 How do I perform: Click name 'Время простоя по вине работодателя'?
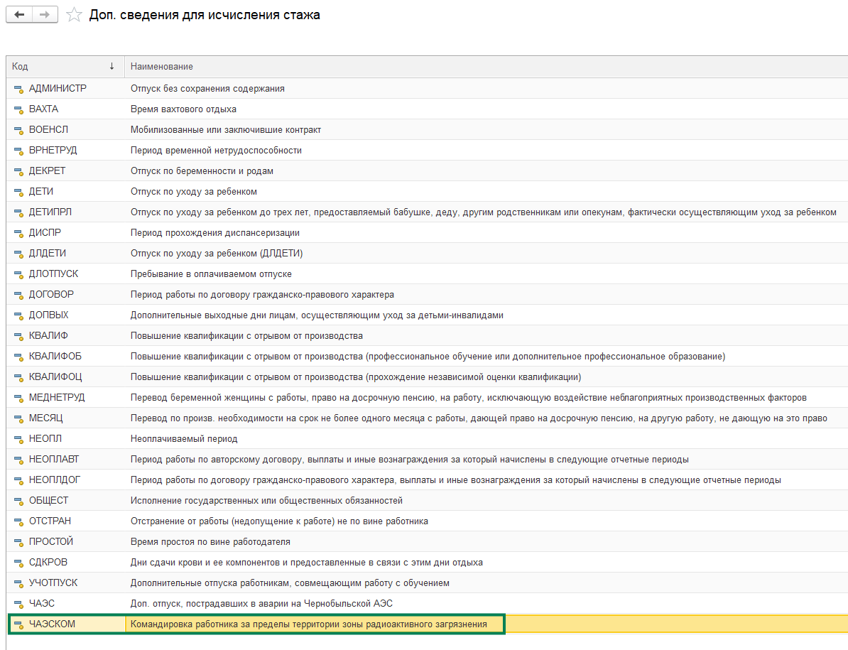pyautogui.click(x=210, y=541)
